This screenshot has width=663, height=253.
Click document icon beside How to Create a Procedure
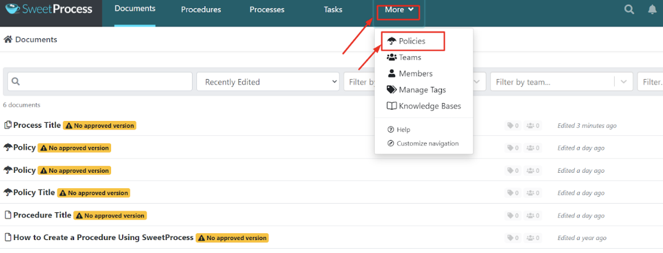[7, 238]
